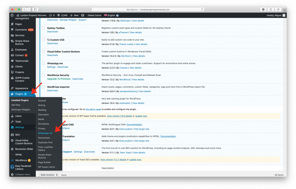Viewport: 296px width, 189px height.
Task: Reload the page in Safari address bar
Action: point(202,10)
